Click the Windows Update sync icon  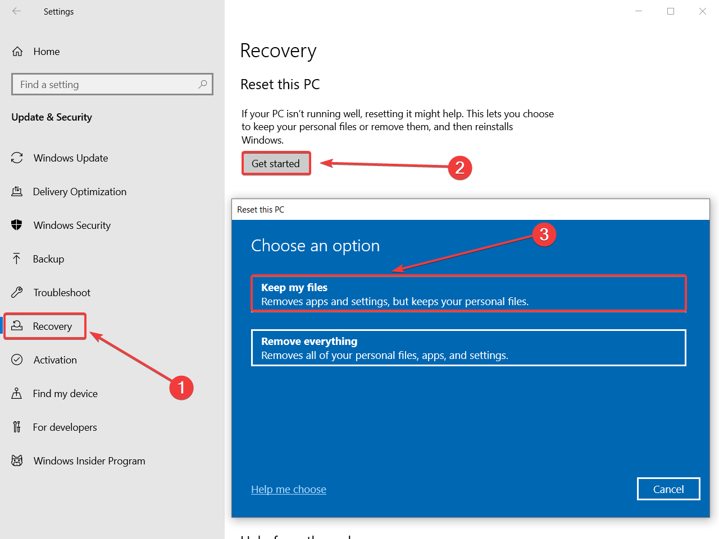[17, 158]
